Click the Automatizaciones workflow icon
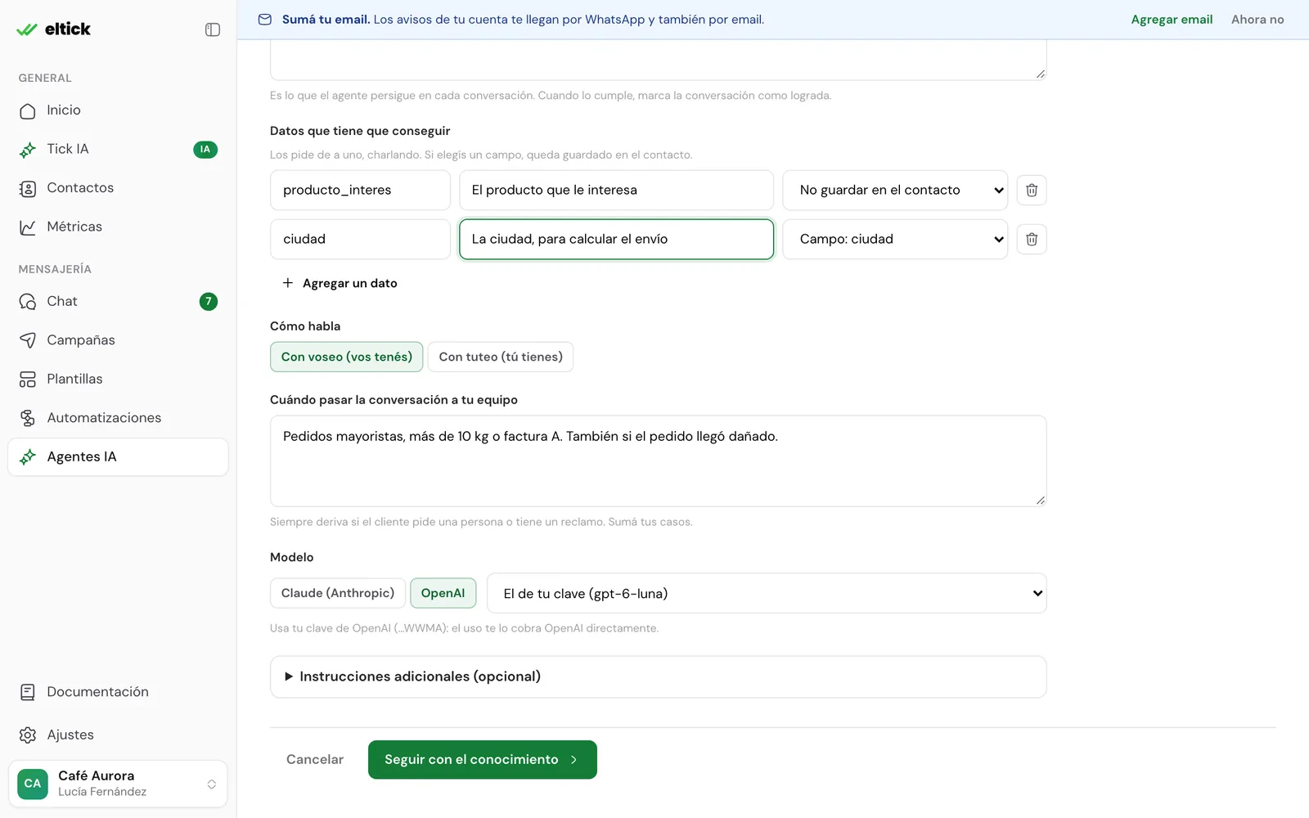1309x818 pixels. click(28, 418)
